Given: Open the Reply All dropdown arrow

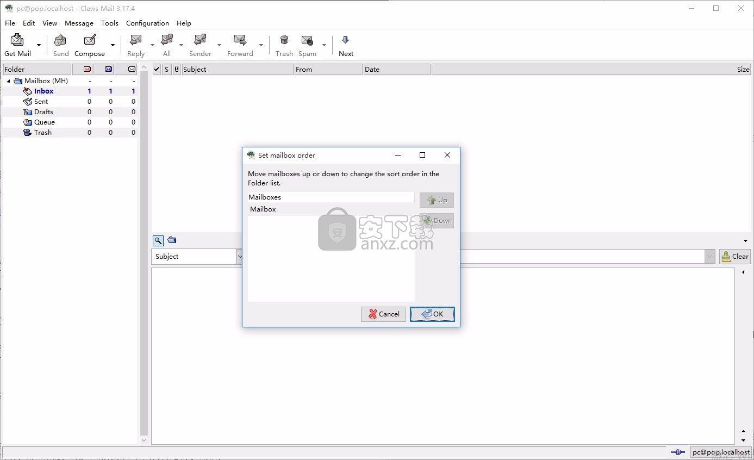Looking at the screenshot, I should click(181, 45).
